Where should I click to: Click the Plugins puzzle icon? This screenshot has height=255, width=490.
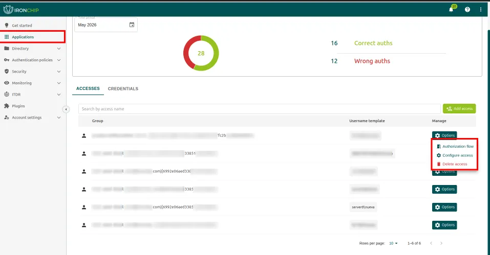click(7, 106)
